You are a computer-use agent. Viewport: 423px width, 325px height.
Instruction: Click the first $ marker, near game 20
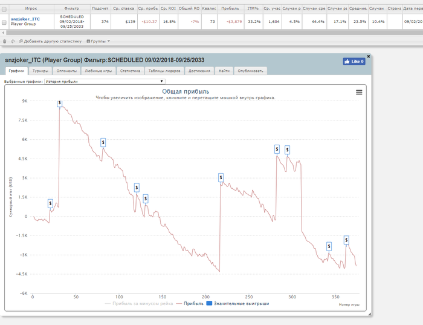coord(50,203)
